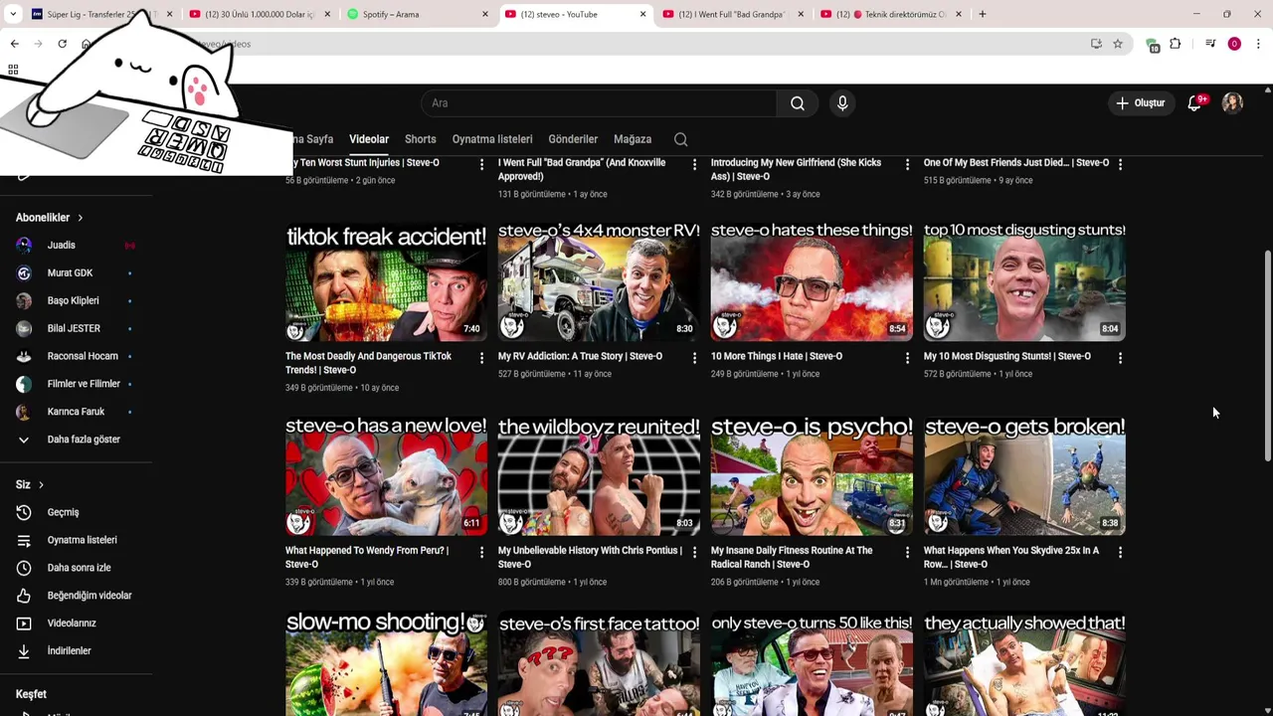Click the YouTube search magnifier button
This screenshot has height=716, width=1273.
[x=798, y=103]
